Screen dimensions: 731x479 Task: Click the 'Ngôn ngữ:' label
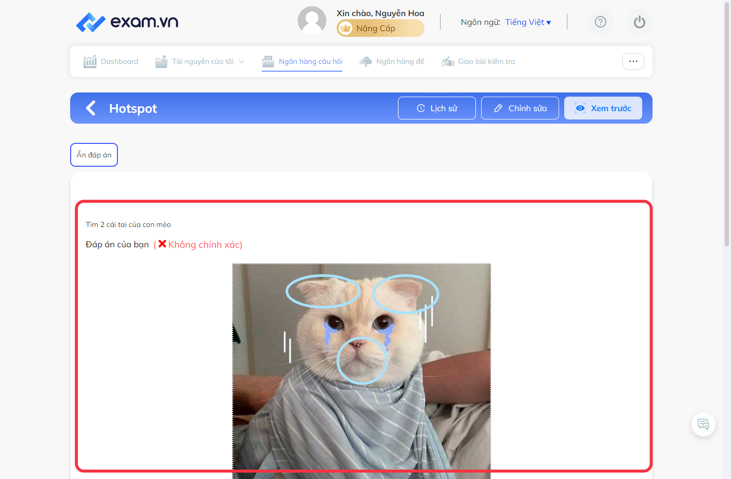pyautogui.click(x=481, y=22)
